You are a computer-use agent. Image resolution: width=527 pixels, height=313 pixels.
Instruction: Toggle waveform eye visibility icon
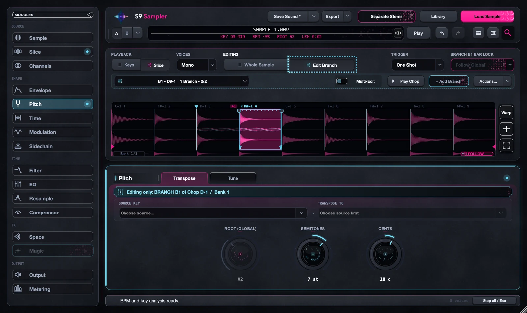coord(398,33)
